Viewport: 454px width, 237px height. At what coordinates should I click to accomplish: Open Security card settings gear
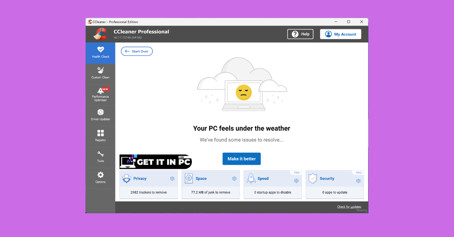[x=358, y=181]
